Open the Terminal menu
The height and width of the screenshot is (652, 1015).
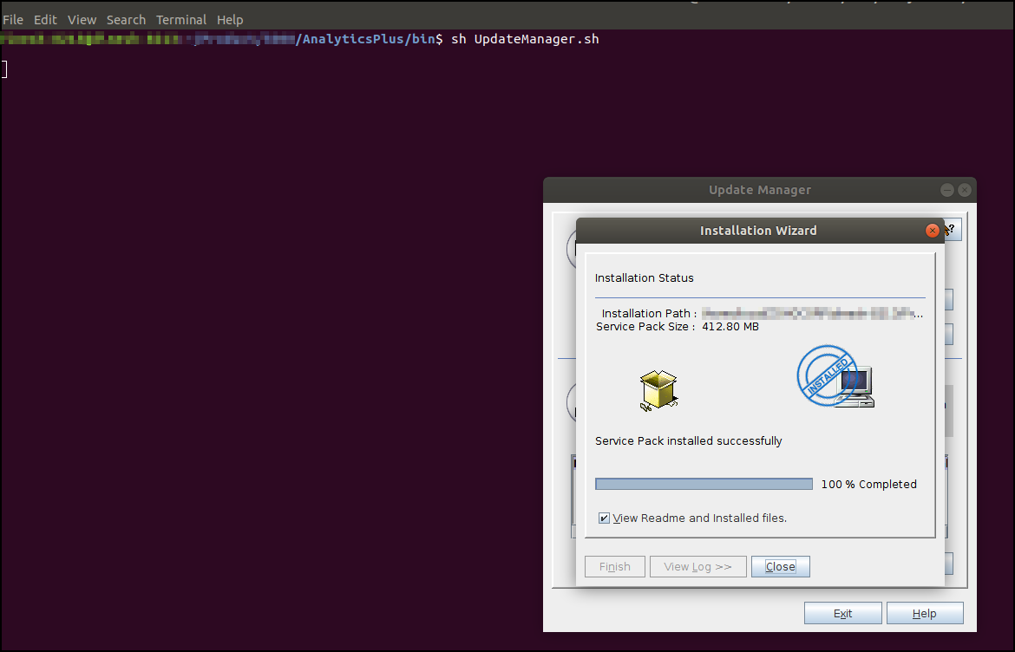coord(181,20)
